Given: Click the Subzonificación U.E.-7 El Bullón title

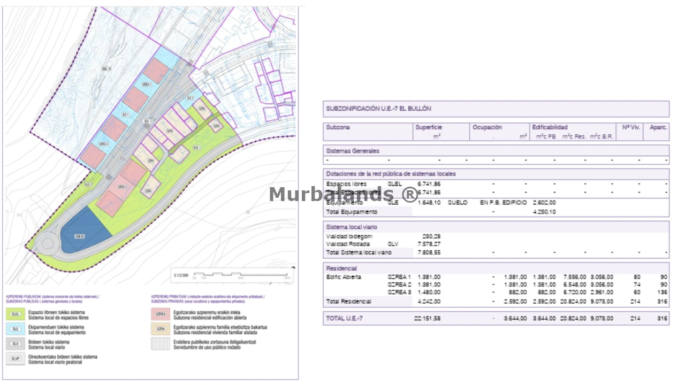Looking at the screenshot, I should click(x=378, y=109).
